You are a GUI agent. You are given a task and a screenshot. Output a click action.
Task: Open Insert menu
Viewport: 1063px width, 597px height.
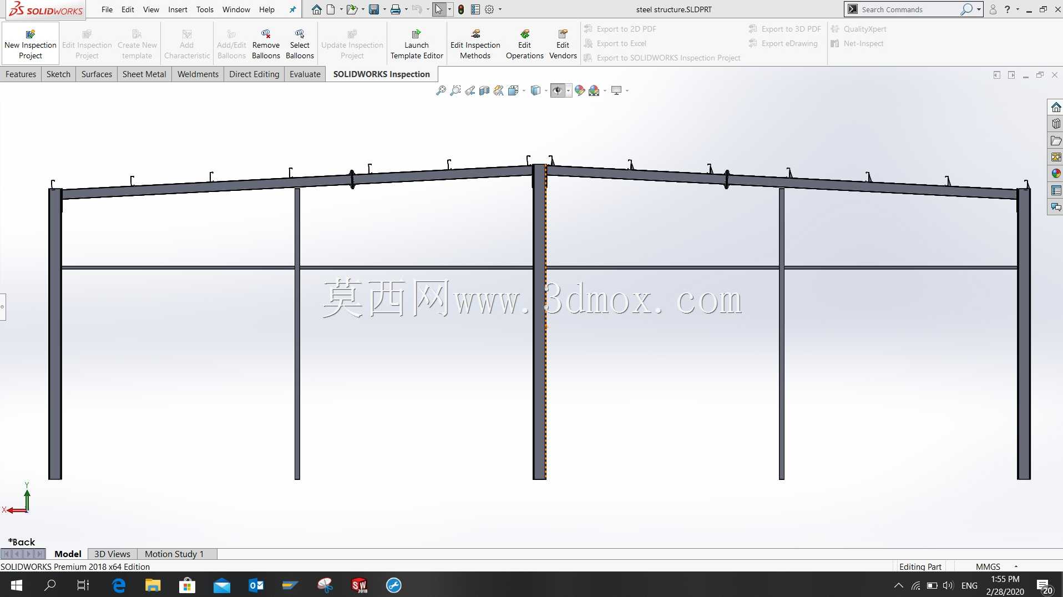click(x=178, y=9)
